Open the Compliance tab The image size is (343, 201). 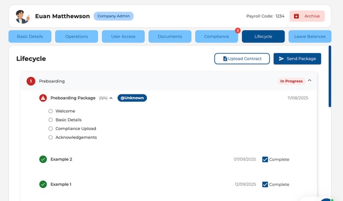click(217, 36)
